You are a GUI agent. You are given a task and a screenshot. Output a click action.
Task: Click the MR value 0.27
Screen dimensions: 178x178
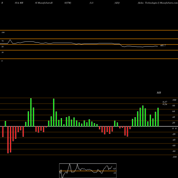tap(165, 102)
